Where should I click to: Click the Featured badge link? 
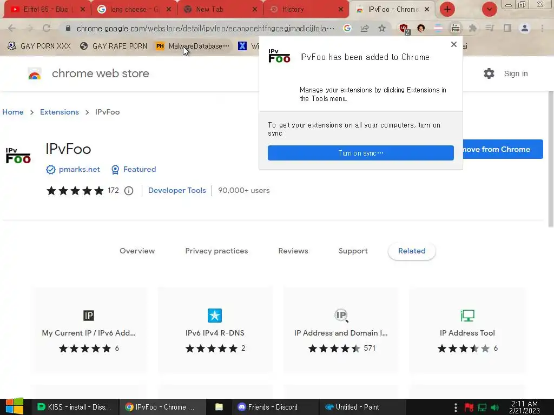click(134, 169)
